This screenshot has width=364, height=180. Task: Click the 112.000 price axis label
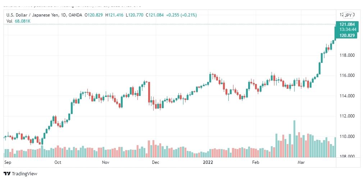pos(347,116)
